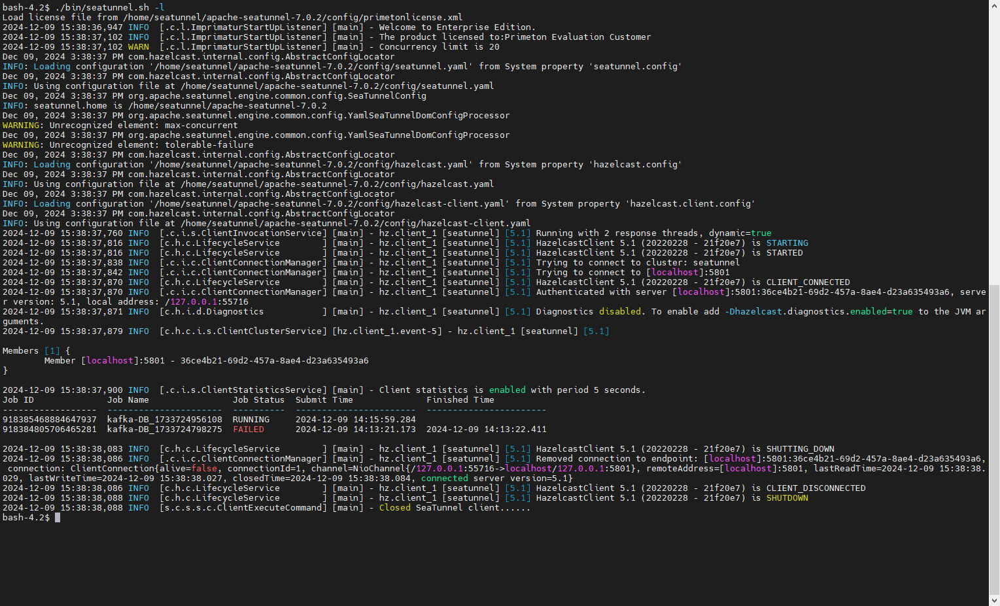This screenshot has height=606, width=1000.
Task: Click the yellow WARN log level label
Action: point(138,47)
